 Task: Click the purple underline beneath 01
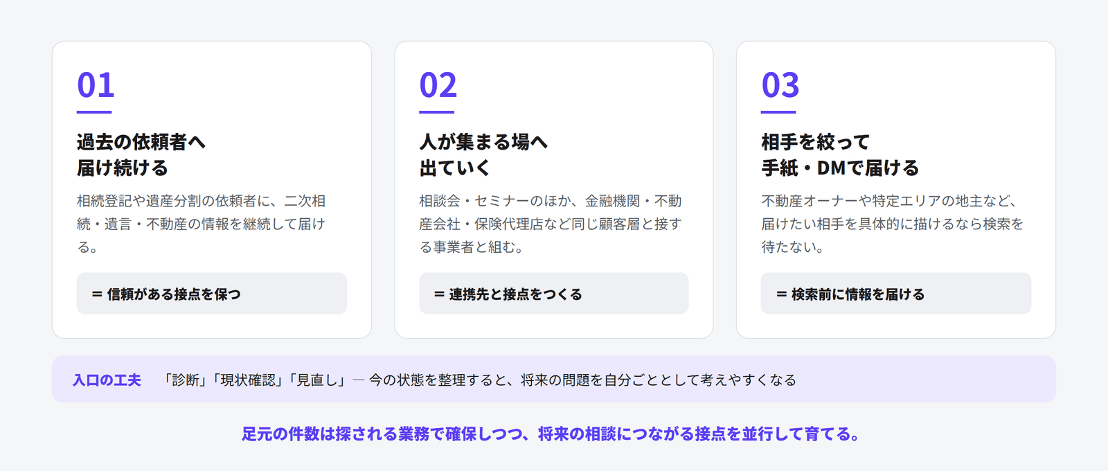pyautogui.click(x=94, y=112)
